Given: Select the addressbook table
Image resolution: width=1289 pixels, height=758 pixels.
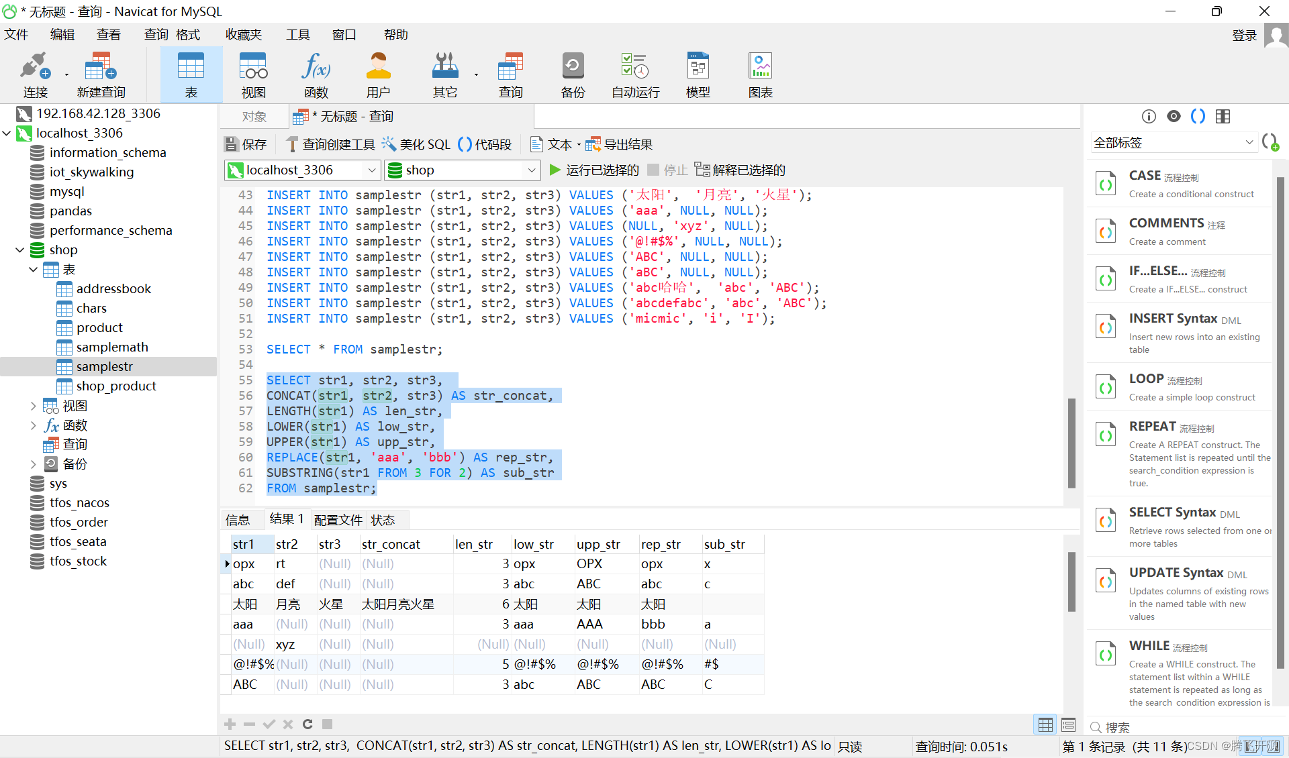Looking at the screenshot, I should 113,289.
